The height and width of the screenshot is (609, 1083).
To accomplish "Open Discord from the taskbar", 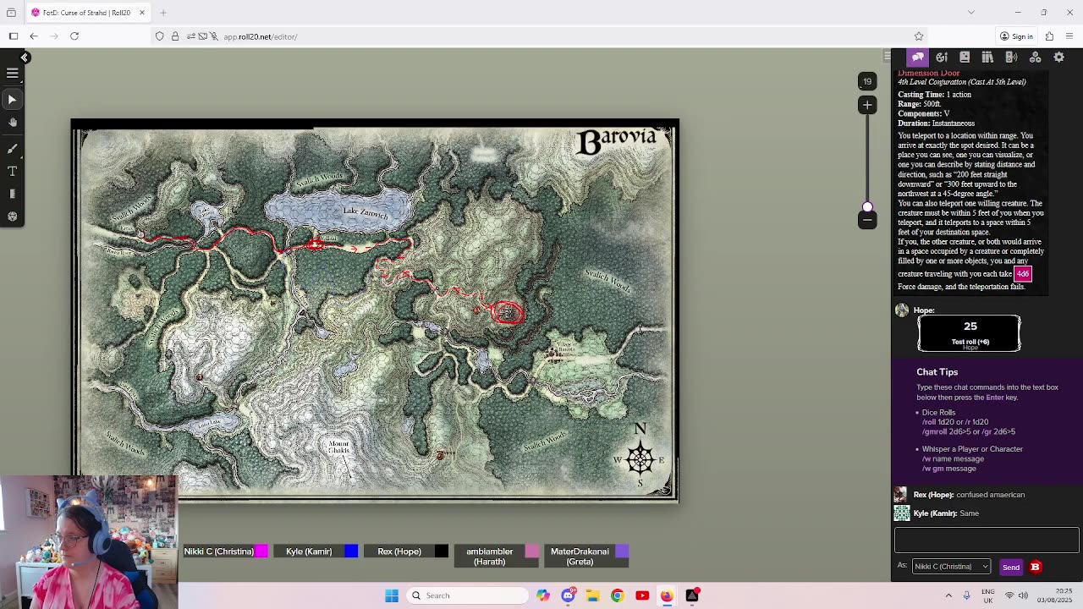I will tap(568, 595).
